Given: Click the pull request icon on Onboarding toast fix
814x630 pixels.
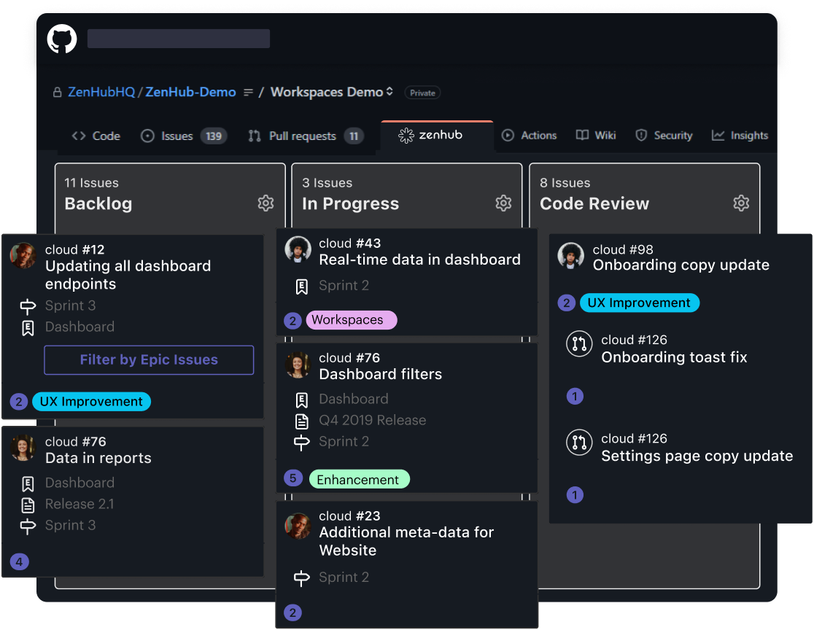Looking at the screenshot, I should point(578,344).
